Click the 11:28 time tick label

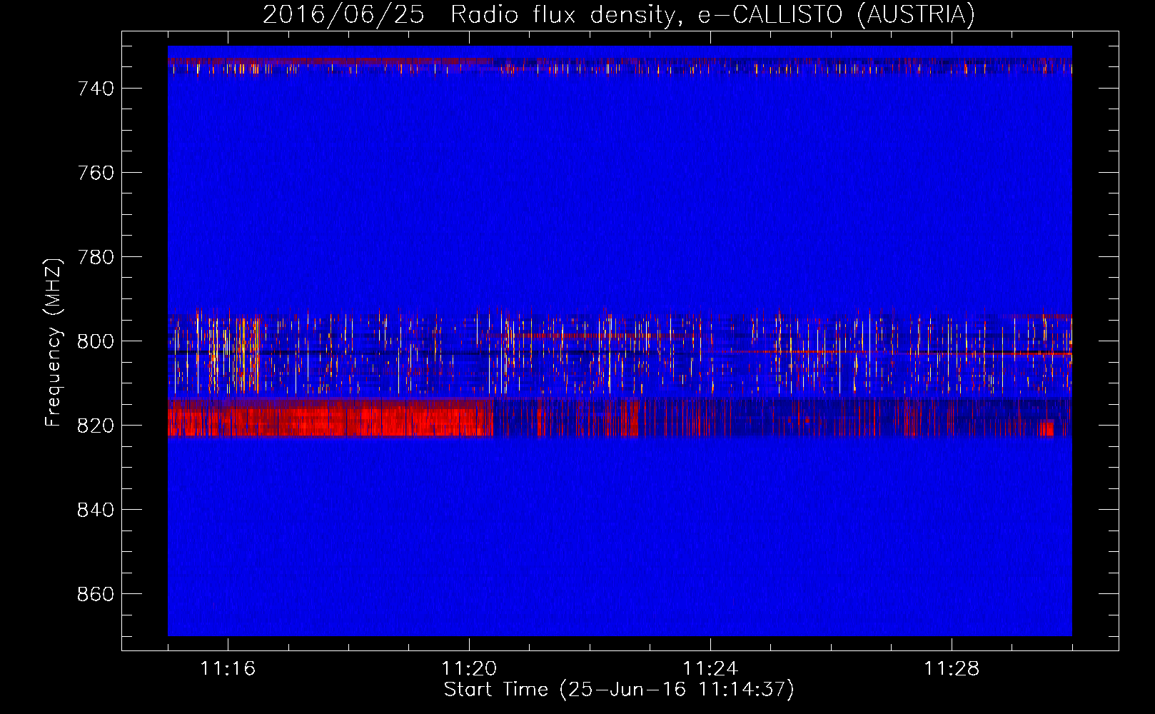click(952, 669)
